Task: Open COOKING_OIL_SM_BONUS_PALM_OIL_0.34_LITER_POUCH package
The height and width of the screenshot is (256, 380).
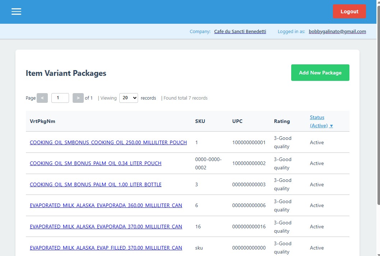Action: click(x=96, y=163)
